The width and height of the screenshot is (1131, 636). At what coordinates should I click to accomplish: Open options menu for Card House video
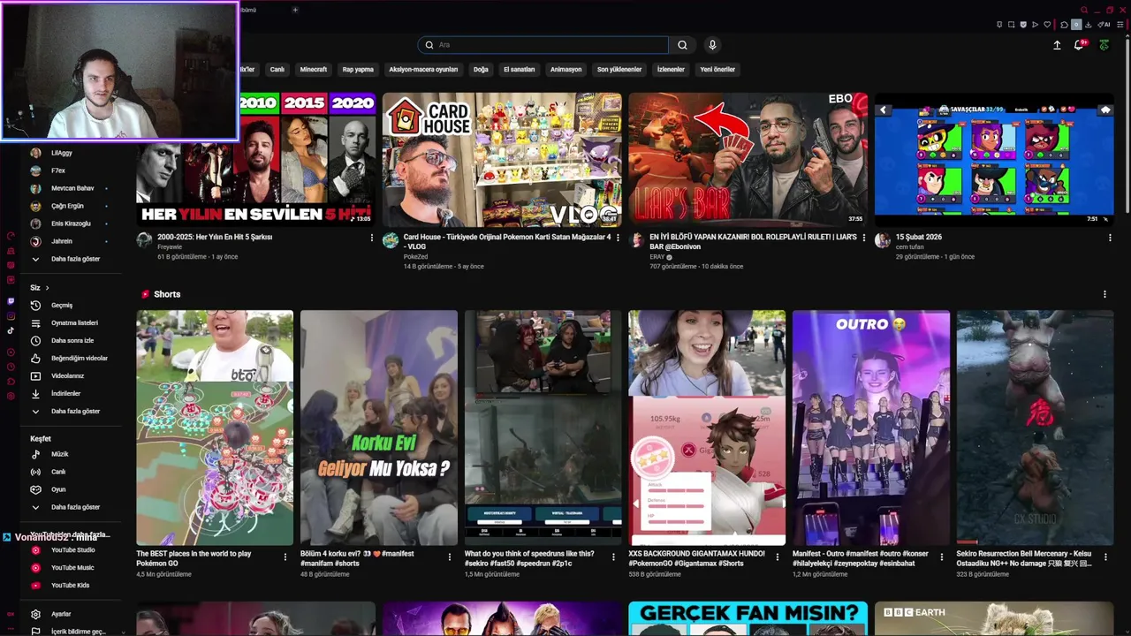click(618, 238)
